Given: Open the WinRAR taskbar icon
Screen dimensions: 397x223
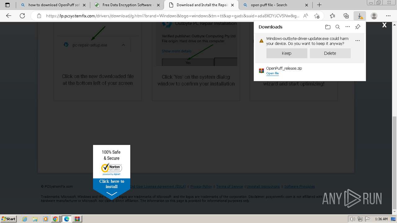Looking at the screenshot, I should pyautogui.click(x=77, y=219).
